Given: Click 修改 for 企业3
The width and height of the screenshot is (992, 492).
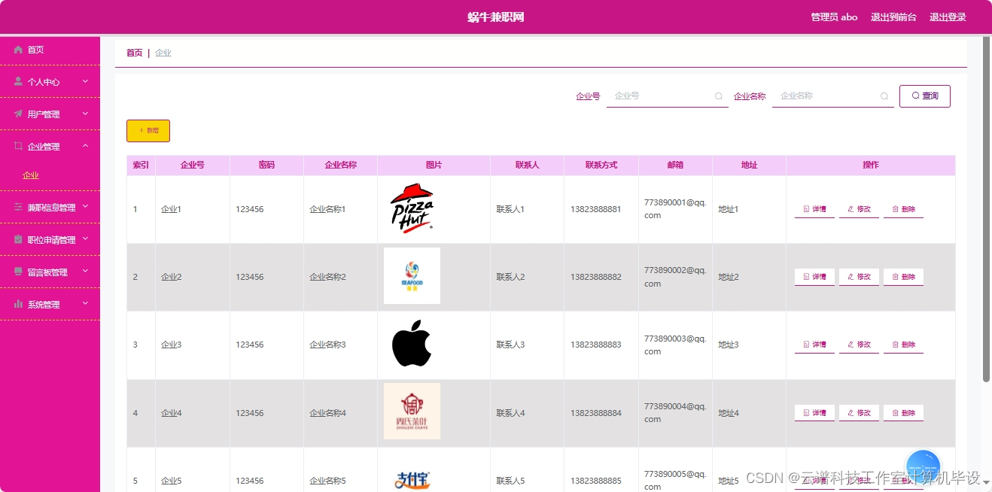Looking at the screenshot, I should [x=859, y=344].
